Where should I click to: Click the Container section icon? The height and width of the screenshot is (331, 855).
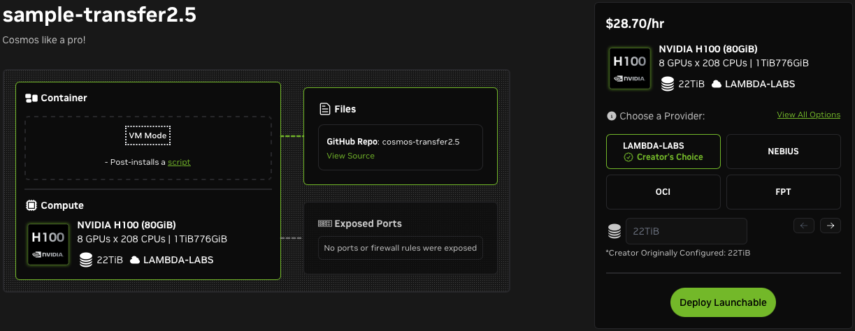(31, 98)
